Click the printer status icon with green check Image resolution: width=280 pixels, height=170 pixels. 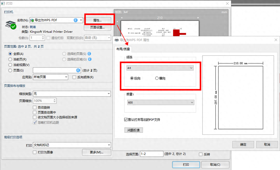tap(11, 25)
